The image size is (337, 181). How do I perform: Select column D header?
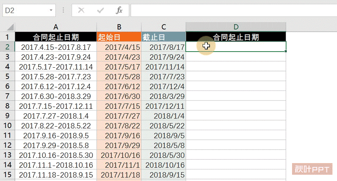tap(236, 27)
